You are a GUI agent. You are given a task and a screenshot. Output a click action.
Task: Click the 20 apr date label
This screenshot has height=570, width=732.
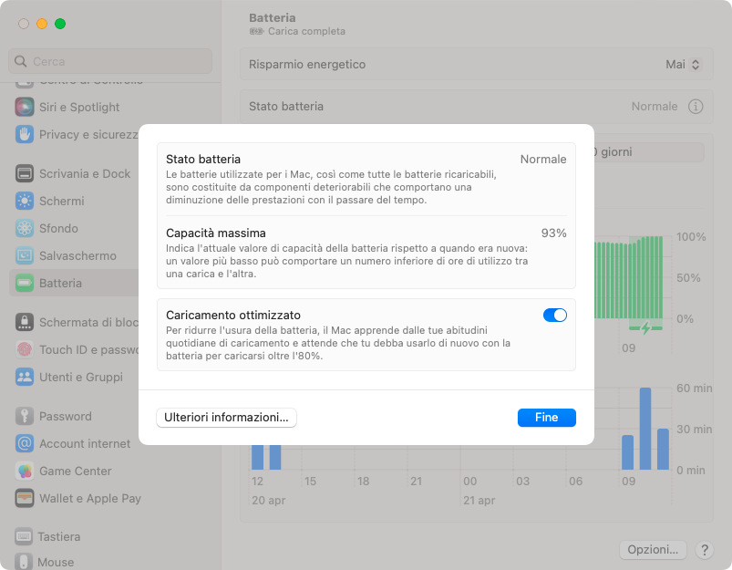(268, 501)
